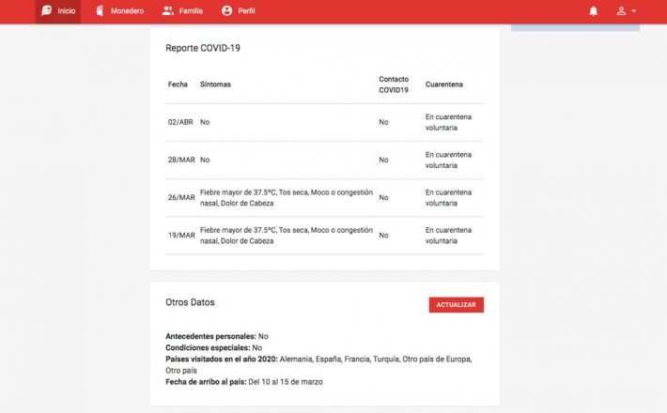Click the Monedero wallet icon

pyautogui.click(x=100, y=10)
